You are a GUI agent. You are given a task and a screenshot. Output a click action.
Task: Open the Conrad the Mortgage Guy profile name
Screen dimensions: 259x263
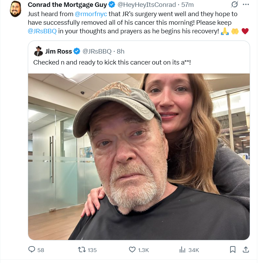click(x=67, y=5)
